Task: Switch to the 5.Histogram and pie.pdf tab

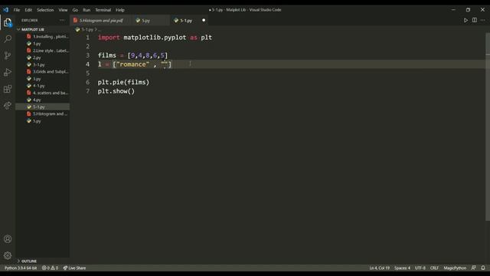Action: [101, 21]
